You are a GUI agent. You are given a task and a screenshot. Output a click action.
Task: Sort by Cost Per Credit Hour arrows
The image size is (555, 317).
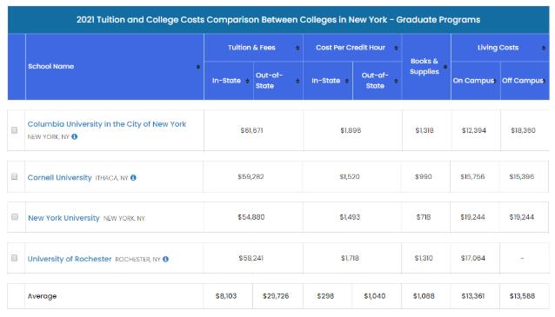click(x=396, y=48)
